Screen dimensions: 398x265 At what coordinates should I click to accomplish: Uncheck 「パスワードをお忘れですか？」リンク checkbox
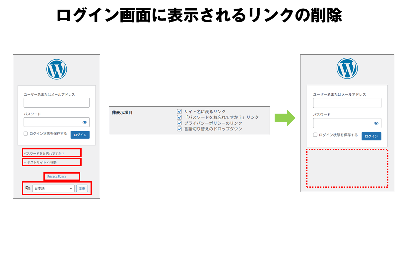[180, 117]
